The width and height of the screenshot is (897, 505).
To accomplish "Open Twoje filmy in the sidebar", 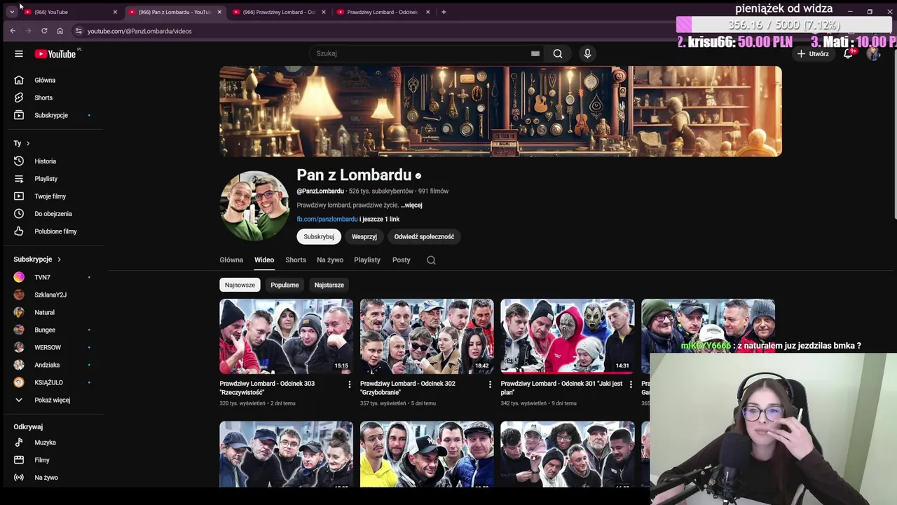I will point(52,196).
